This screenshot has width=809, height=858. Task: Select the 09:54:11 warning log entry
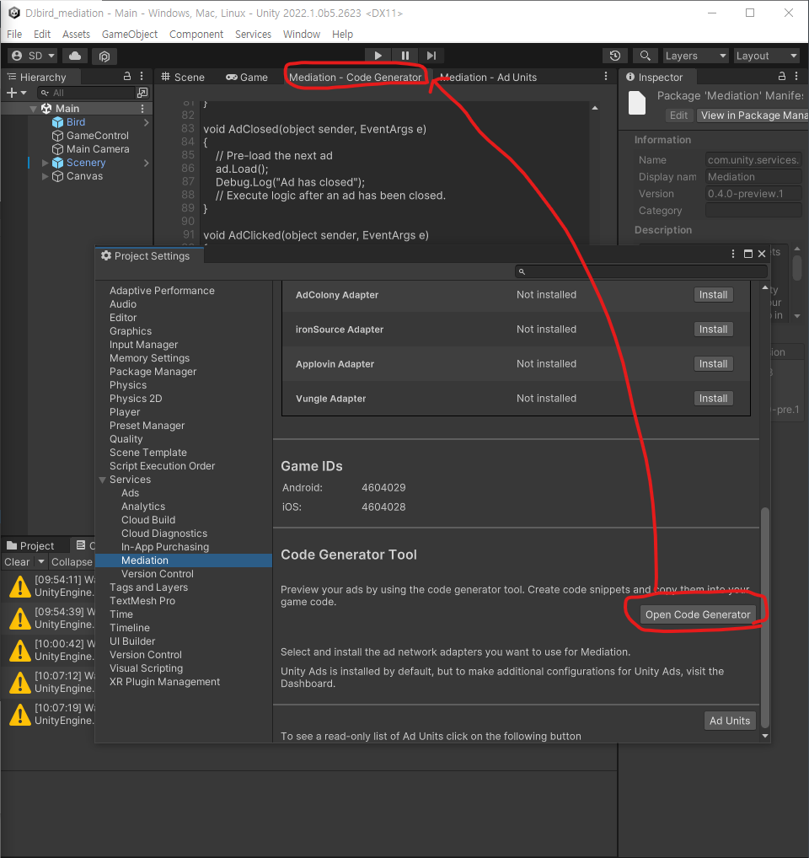coord(49,586)
